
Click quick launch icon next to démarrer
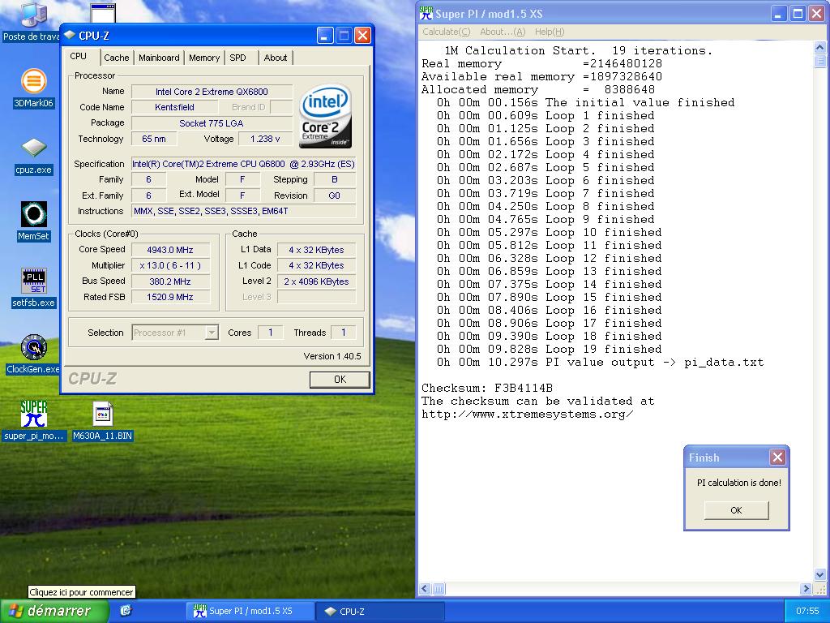(x=126, y=611)
